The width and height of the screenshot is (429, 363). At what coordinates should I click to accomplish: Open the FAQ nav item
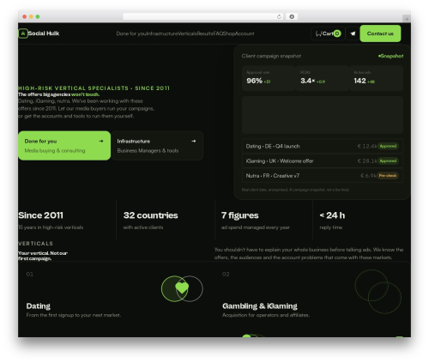coord(218,33)
